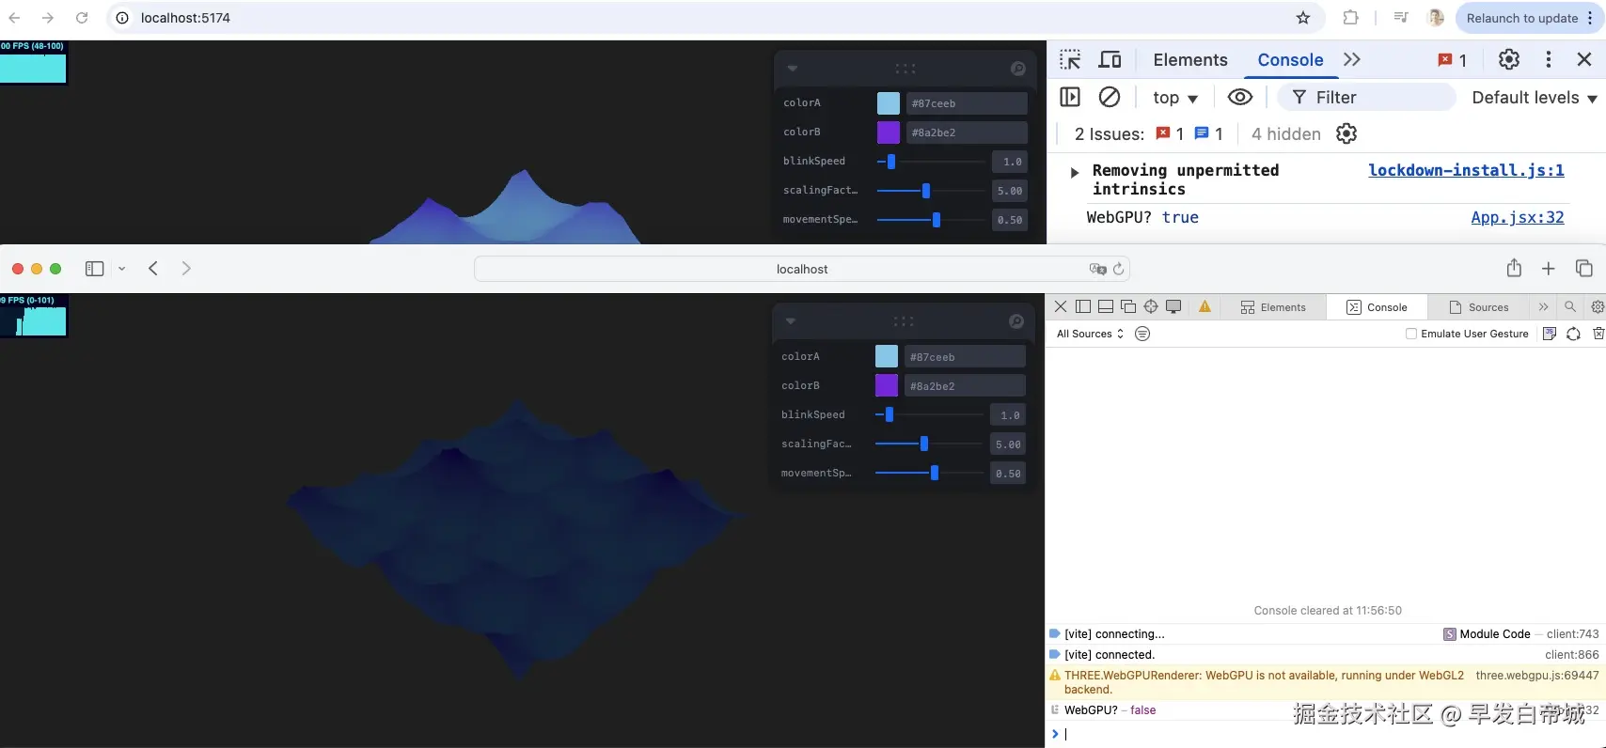Image resolution: width=1606 pixels, height=748 pixels.
Task: Open the client:743 source link
Action: 1572,634
